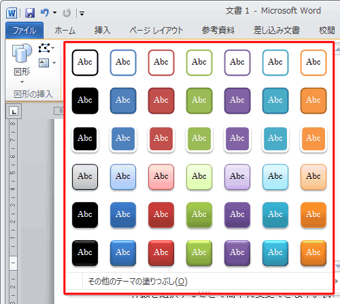Click the Word application icon in title bar
Screen dimensions: 340x304
click(x=12, y=13)
